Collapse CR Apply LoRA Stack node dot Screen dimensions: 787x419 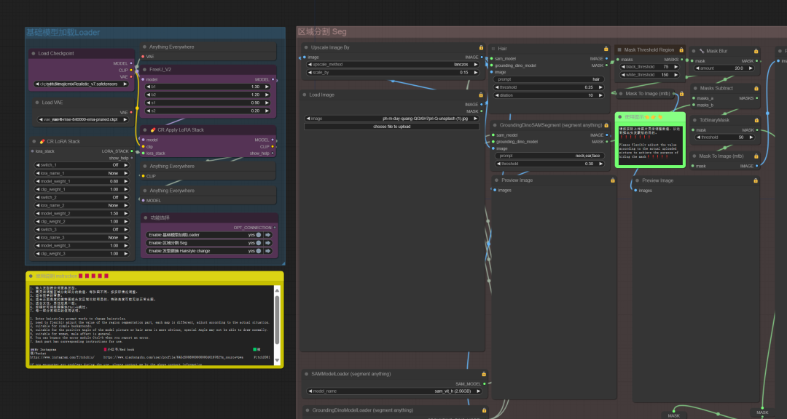(x=144, y=129)
